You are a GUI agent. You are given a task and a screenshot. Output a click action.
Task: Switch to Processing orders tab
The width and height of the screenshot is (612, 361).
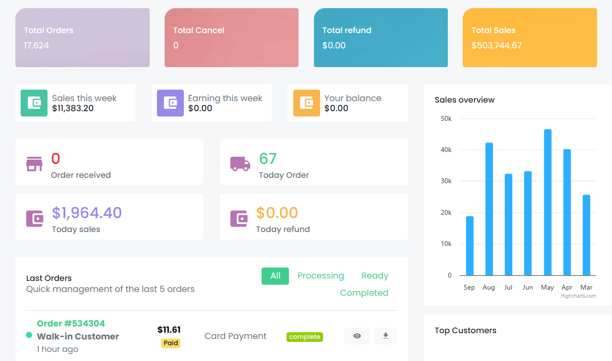[321, 276]
